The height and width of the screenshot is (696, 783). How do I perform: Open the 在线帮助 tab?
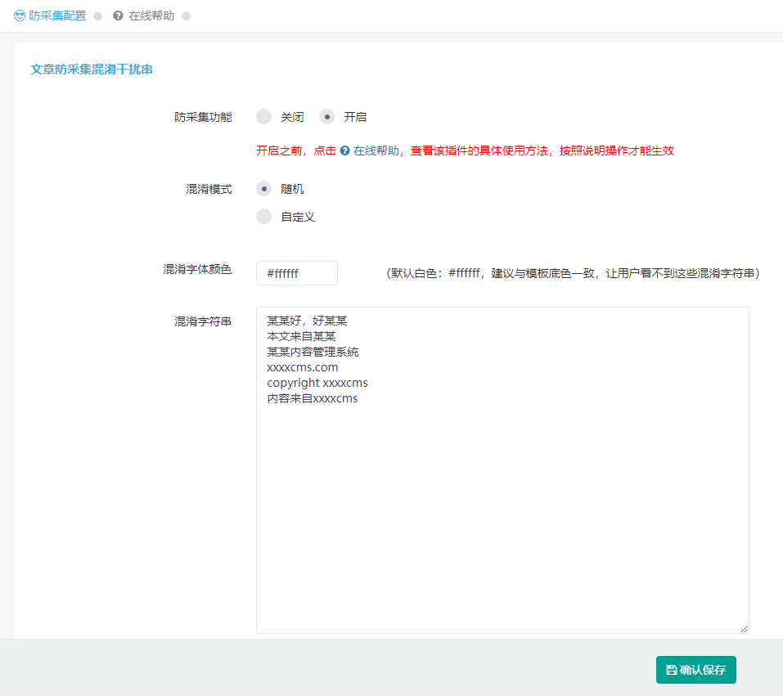(144, 16)
